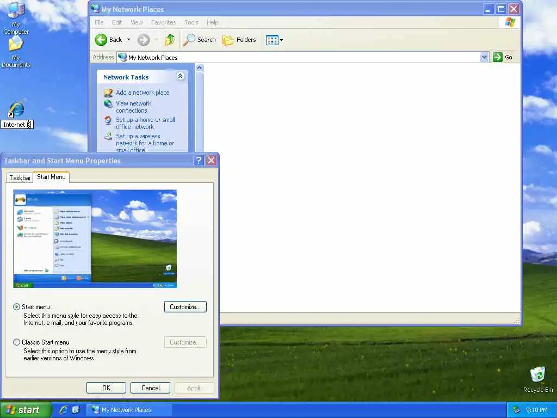The width and height of the screenshot is (557, 418).
Task: Click Set up a home or small office network
Action: (145, 124)
